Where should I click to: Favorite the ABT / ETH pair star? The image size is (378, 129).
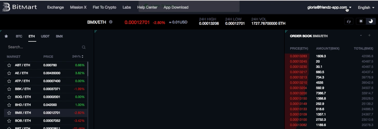pyautogui.click(x=9, y=65)
